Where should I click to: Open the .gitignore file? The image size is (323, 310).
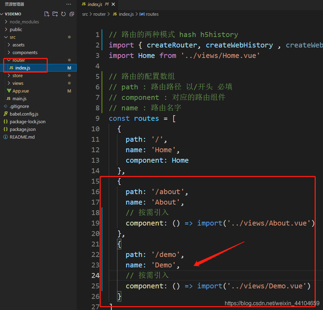tap(38, 106)
